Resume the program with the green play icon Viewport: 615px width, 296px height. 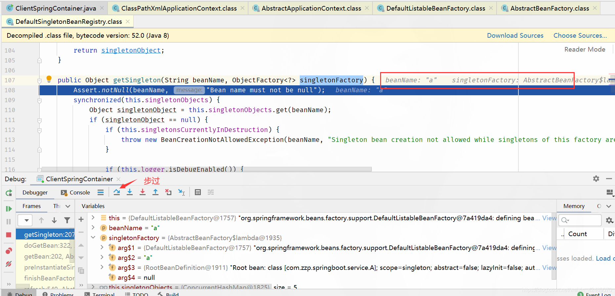[9, 209]
